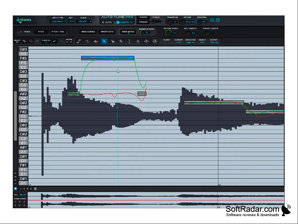298x224 pixels.
Task: Select the Hand scroll tool
Action: 138,41
